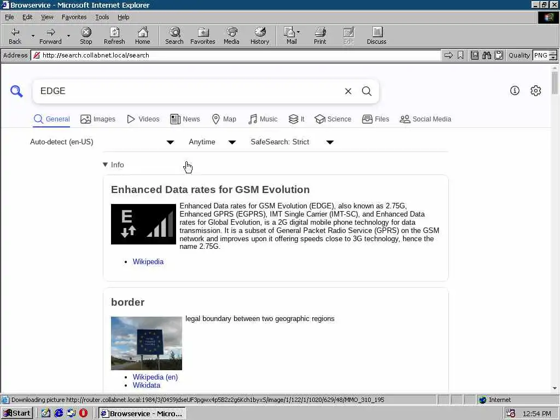Click the Discuss toolbar button
This screenshot has width=560, height=420.
coord(376,36)
